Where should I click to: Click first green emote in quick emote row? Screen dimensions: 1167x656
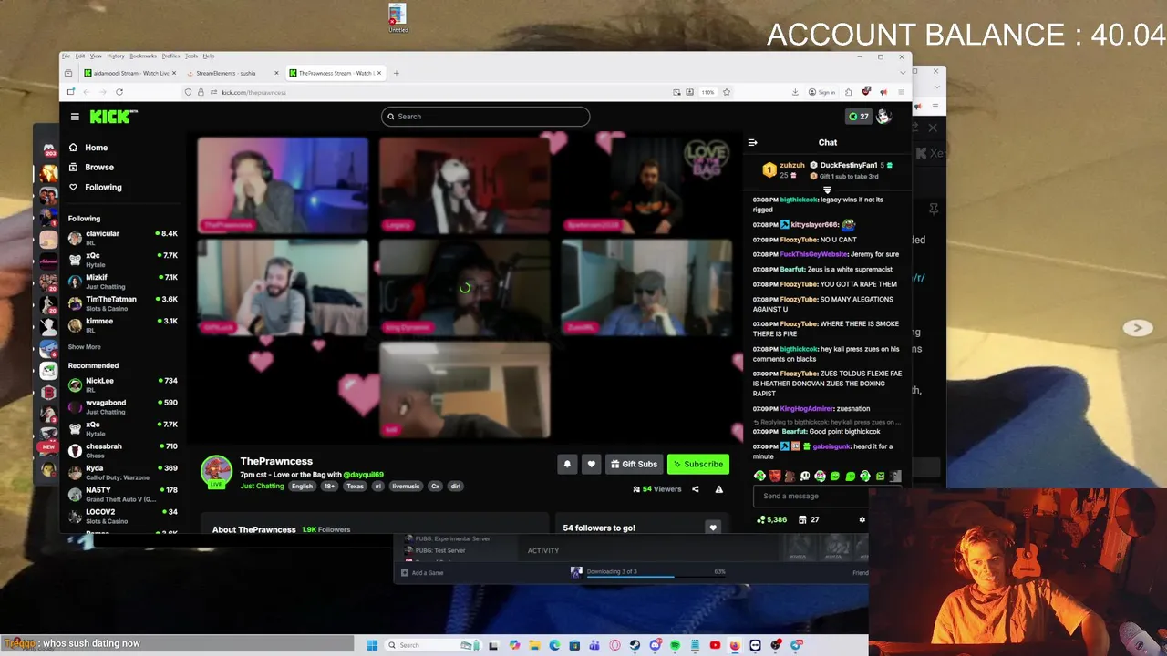coord(760,476)
